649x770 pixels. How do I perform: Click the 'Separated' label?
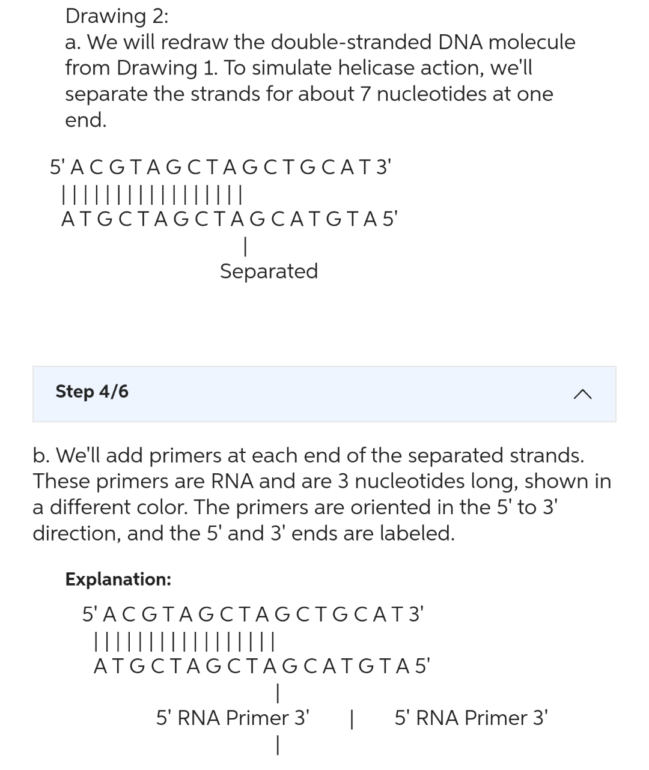pyautogui.click(x=268, y=271)
